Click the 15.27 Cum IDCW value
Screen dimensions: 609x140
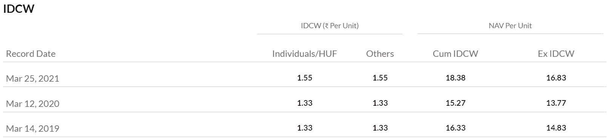tap(455, 103)
